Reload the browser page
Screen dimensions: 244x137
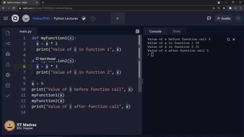14,8
